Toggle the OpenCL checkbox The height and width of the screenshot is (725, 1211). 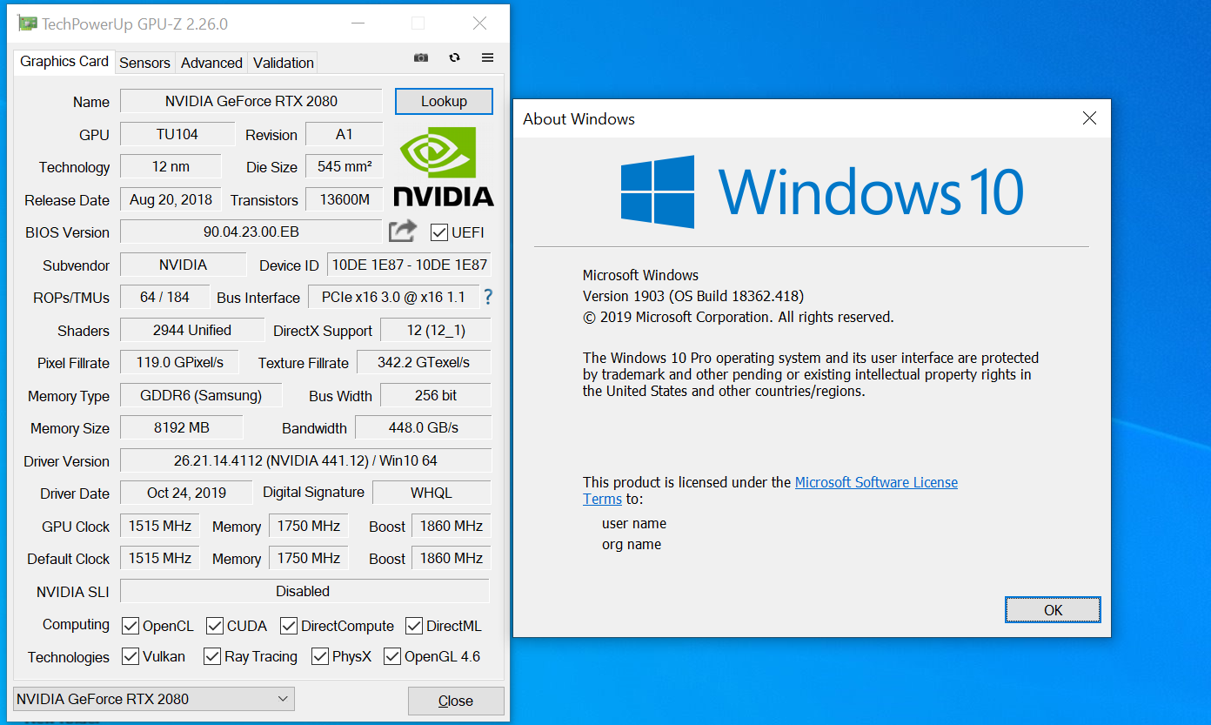click(x=130, y=626)
